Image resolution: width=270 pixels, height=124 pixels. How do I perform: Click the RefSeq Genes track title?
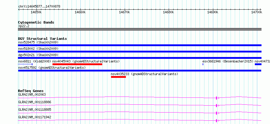[x=31, y=91]
